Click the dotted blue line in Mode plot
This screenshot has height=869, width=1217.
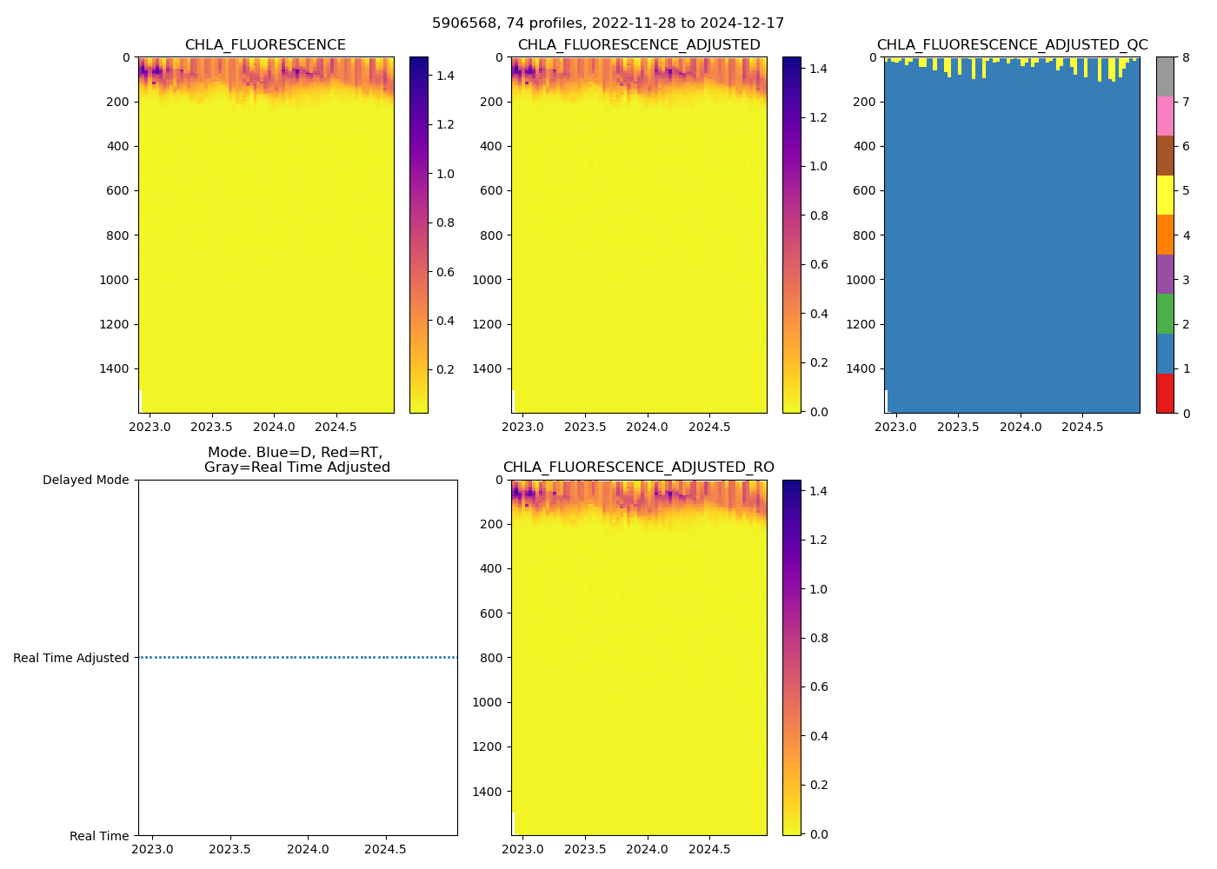pyautogui.click(x=297, y=658)
